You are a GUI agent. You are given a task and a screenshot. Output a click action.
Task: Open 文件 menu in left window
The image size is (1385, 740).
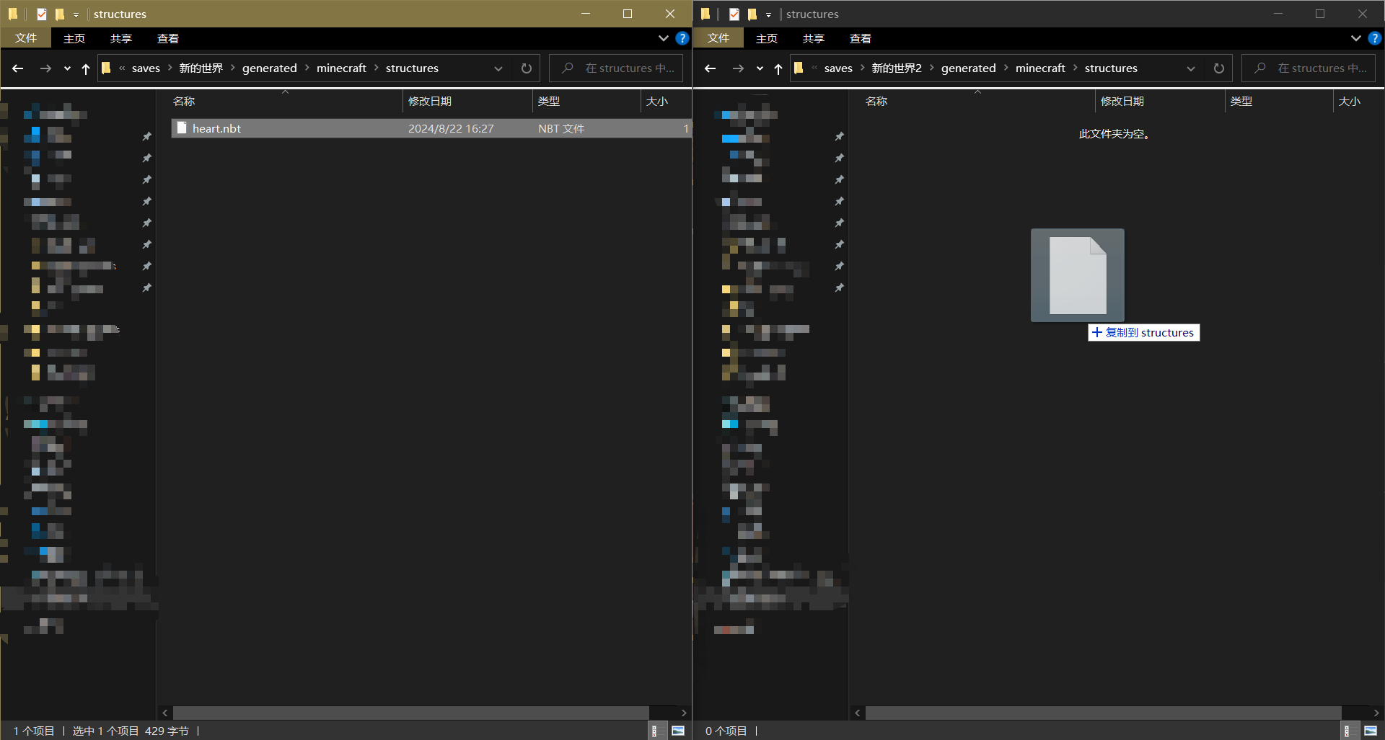pyautogui.click(x=26, y=38)
